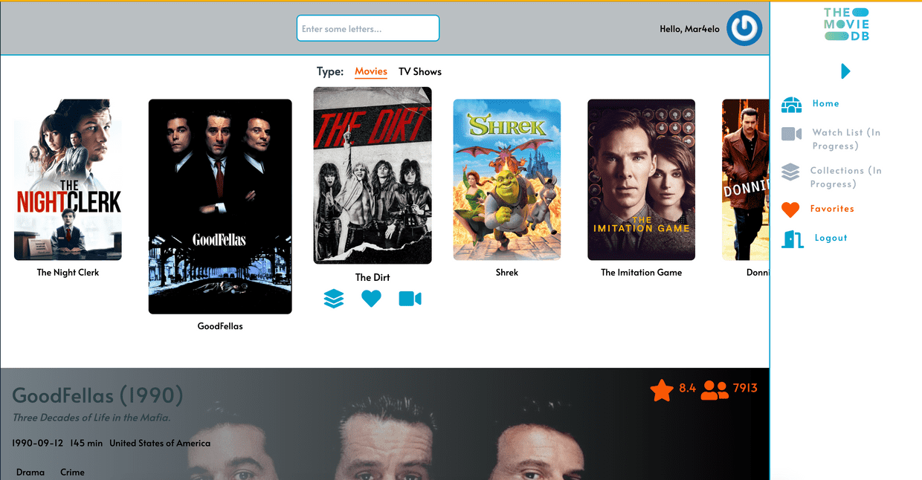Click the Logout door icon
The image size is (922, 480).
pos(793,239)
